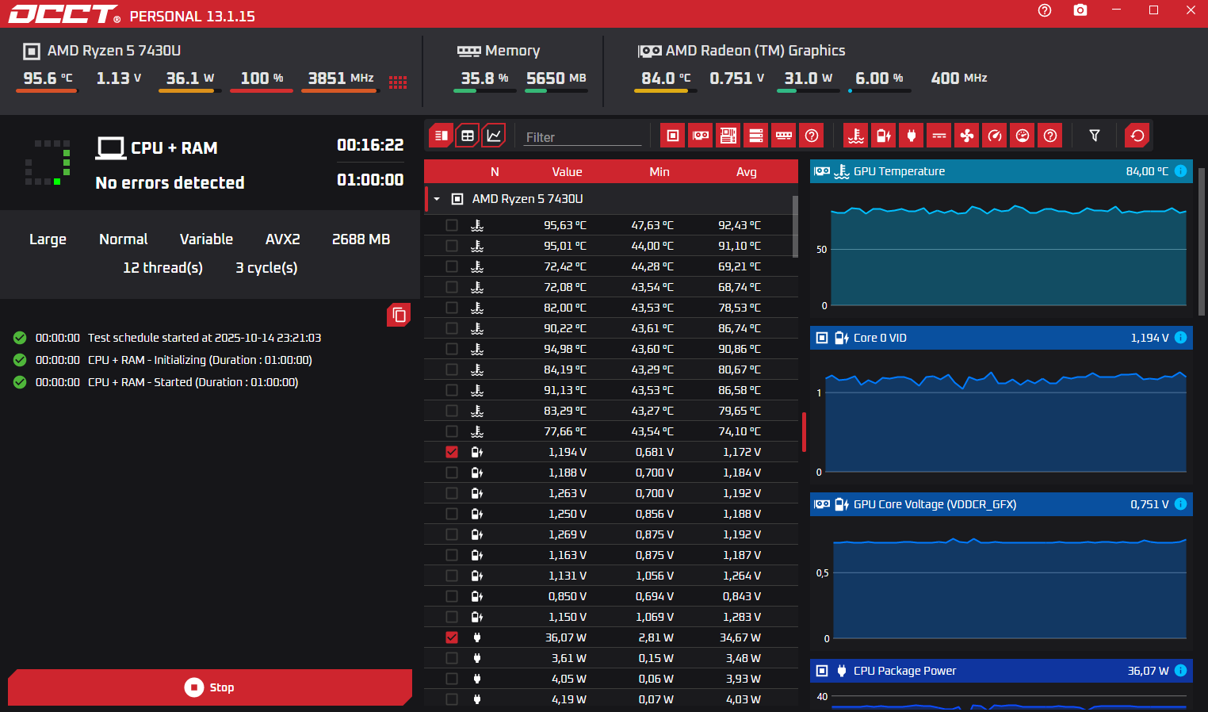Toggle the current sensor type filter
The height and width of the screenshot is (712, 1208).
(939, 136)
